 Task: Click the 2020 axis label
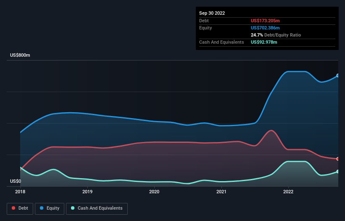coord(154,192)
